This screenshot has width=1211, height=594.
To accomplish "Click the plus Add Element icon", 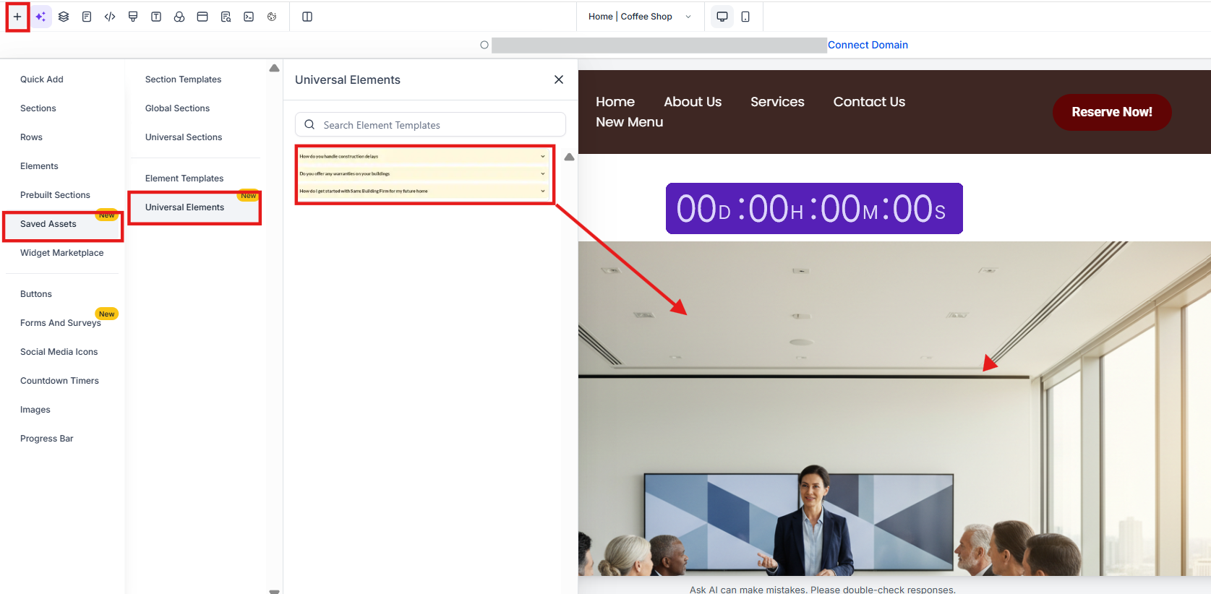I will (x=17, y=17).
